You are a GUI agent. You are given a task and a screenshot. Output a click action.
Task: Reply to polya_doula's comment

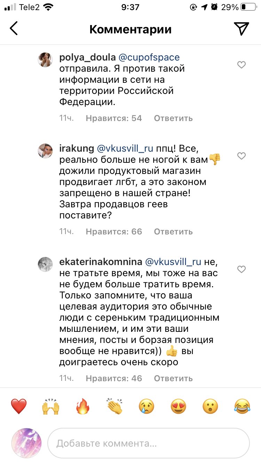[x=173, y=118]
